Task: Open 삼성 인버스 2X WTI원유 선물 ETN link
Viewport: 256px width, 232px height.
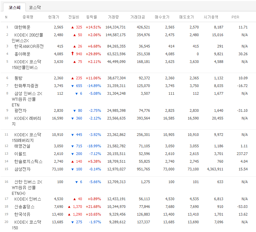Action: 27,99
